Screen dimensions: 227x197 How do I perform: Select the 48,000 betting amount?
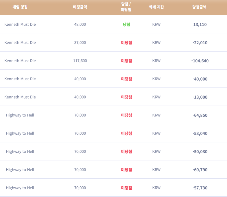80,24
